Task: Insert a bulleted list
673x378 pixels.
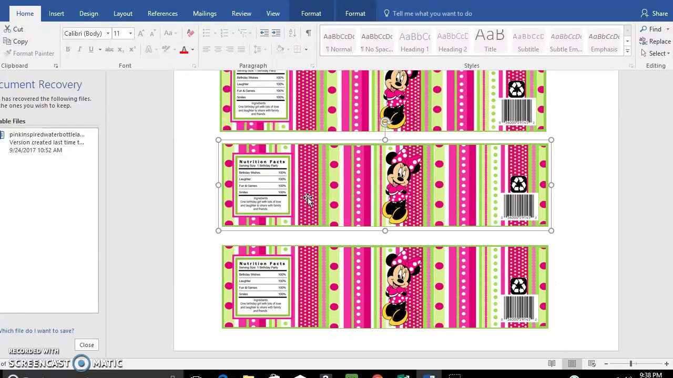Action: (x=207, y=34)
